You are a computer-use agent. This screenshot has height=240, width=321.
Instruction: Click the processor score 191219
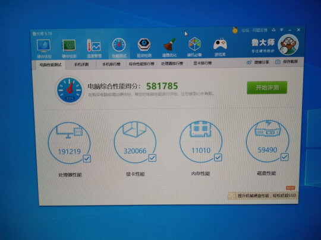(x=70, y=152)
